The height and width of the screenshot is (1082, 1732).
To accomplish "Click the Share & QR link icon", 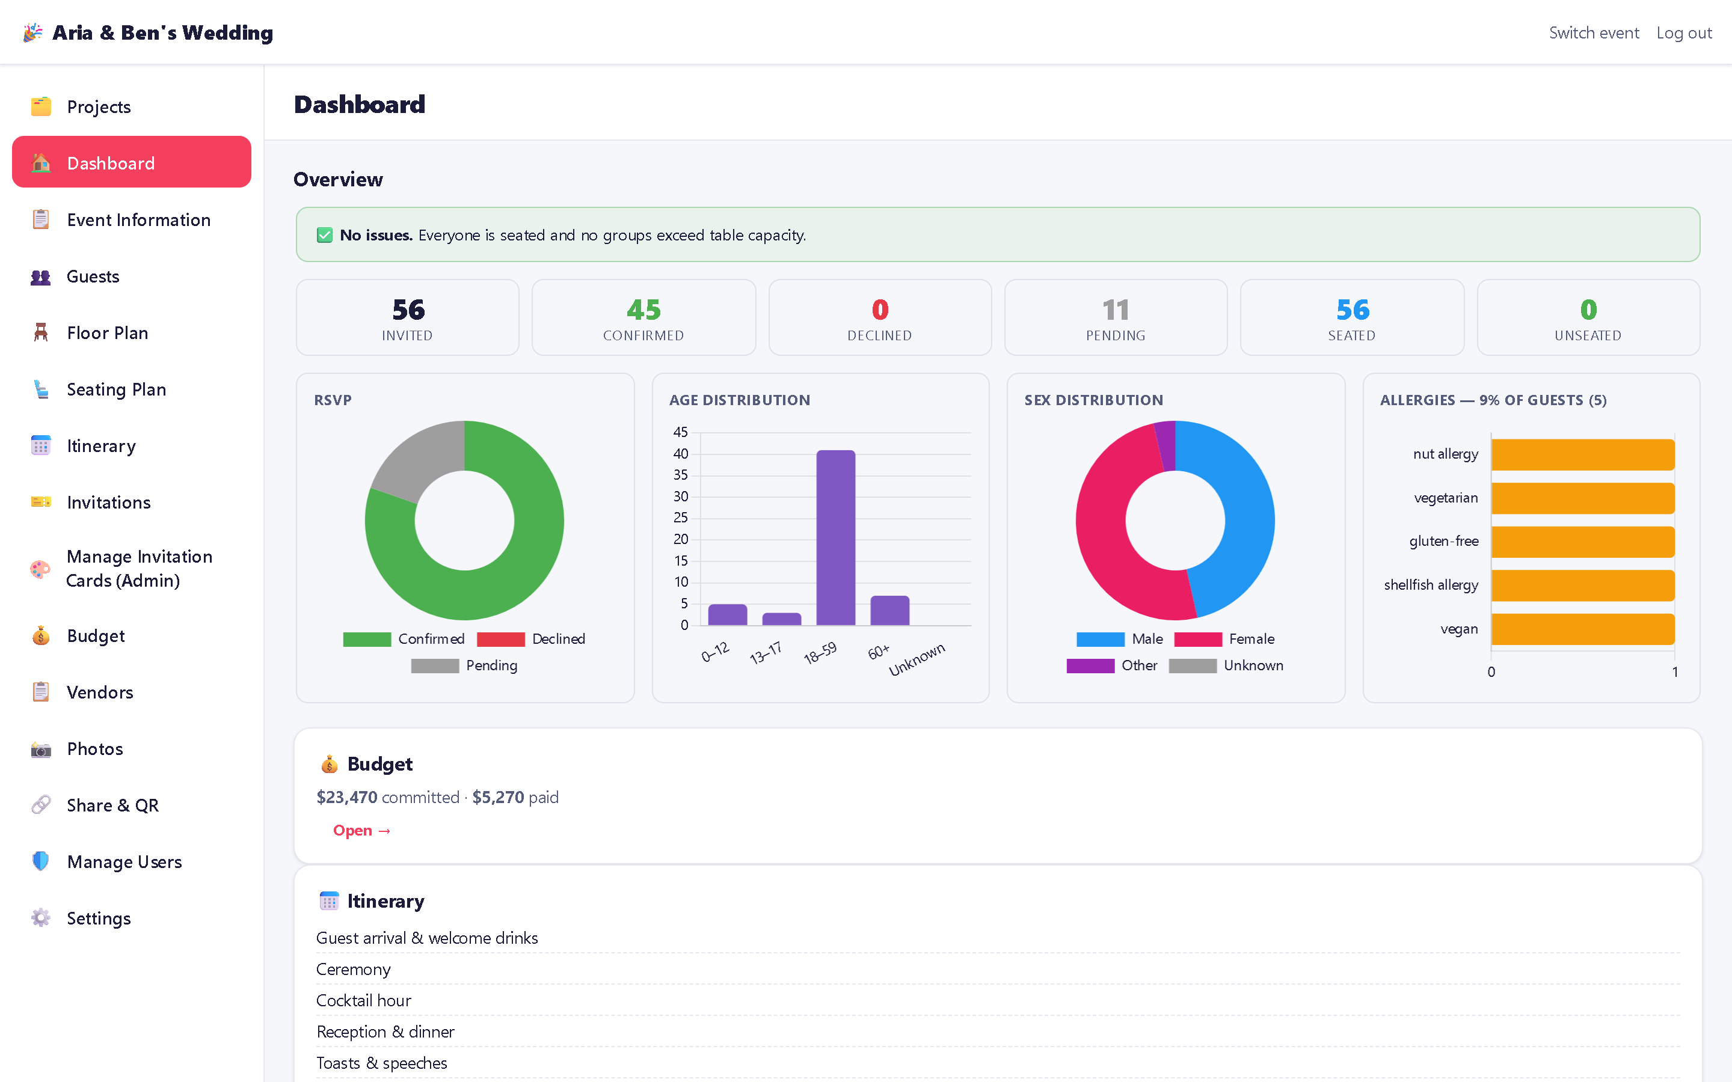I will click(x=41, y=805).
